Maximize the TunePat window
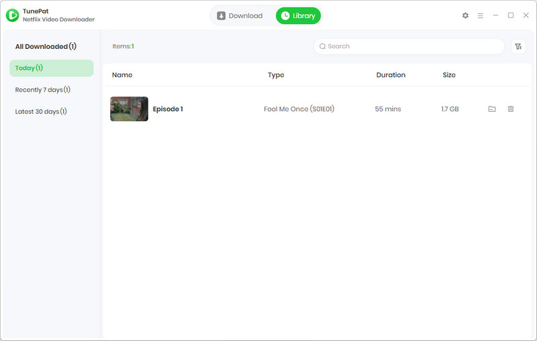This screenshot has width=537, height=341. click(511, 15)
